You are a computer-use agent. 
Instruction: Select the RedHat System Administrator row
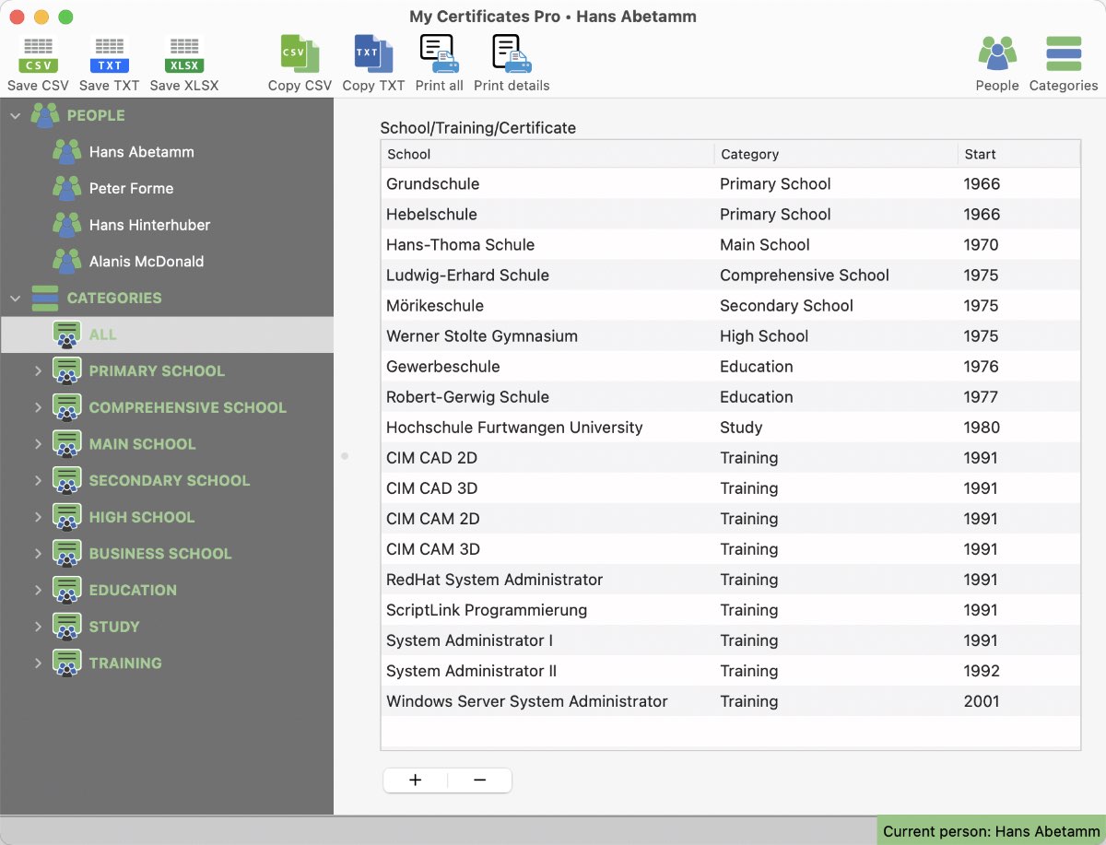pos(730,579)
